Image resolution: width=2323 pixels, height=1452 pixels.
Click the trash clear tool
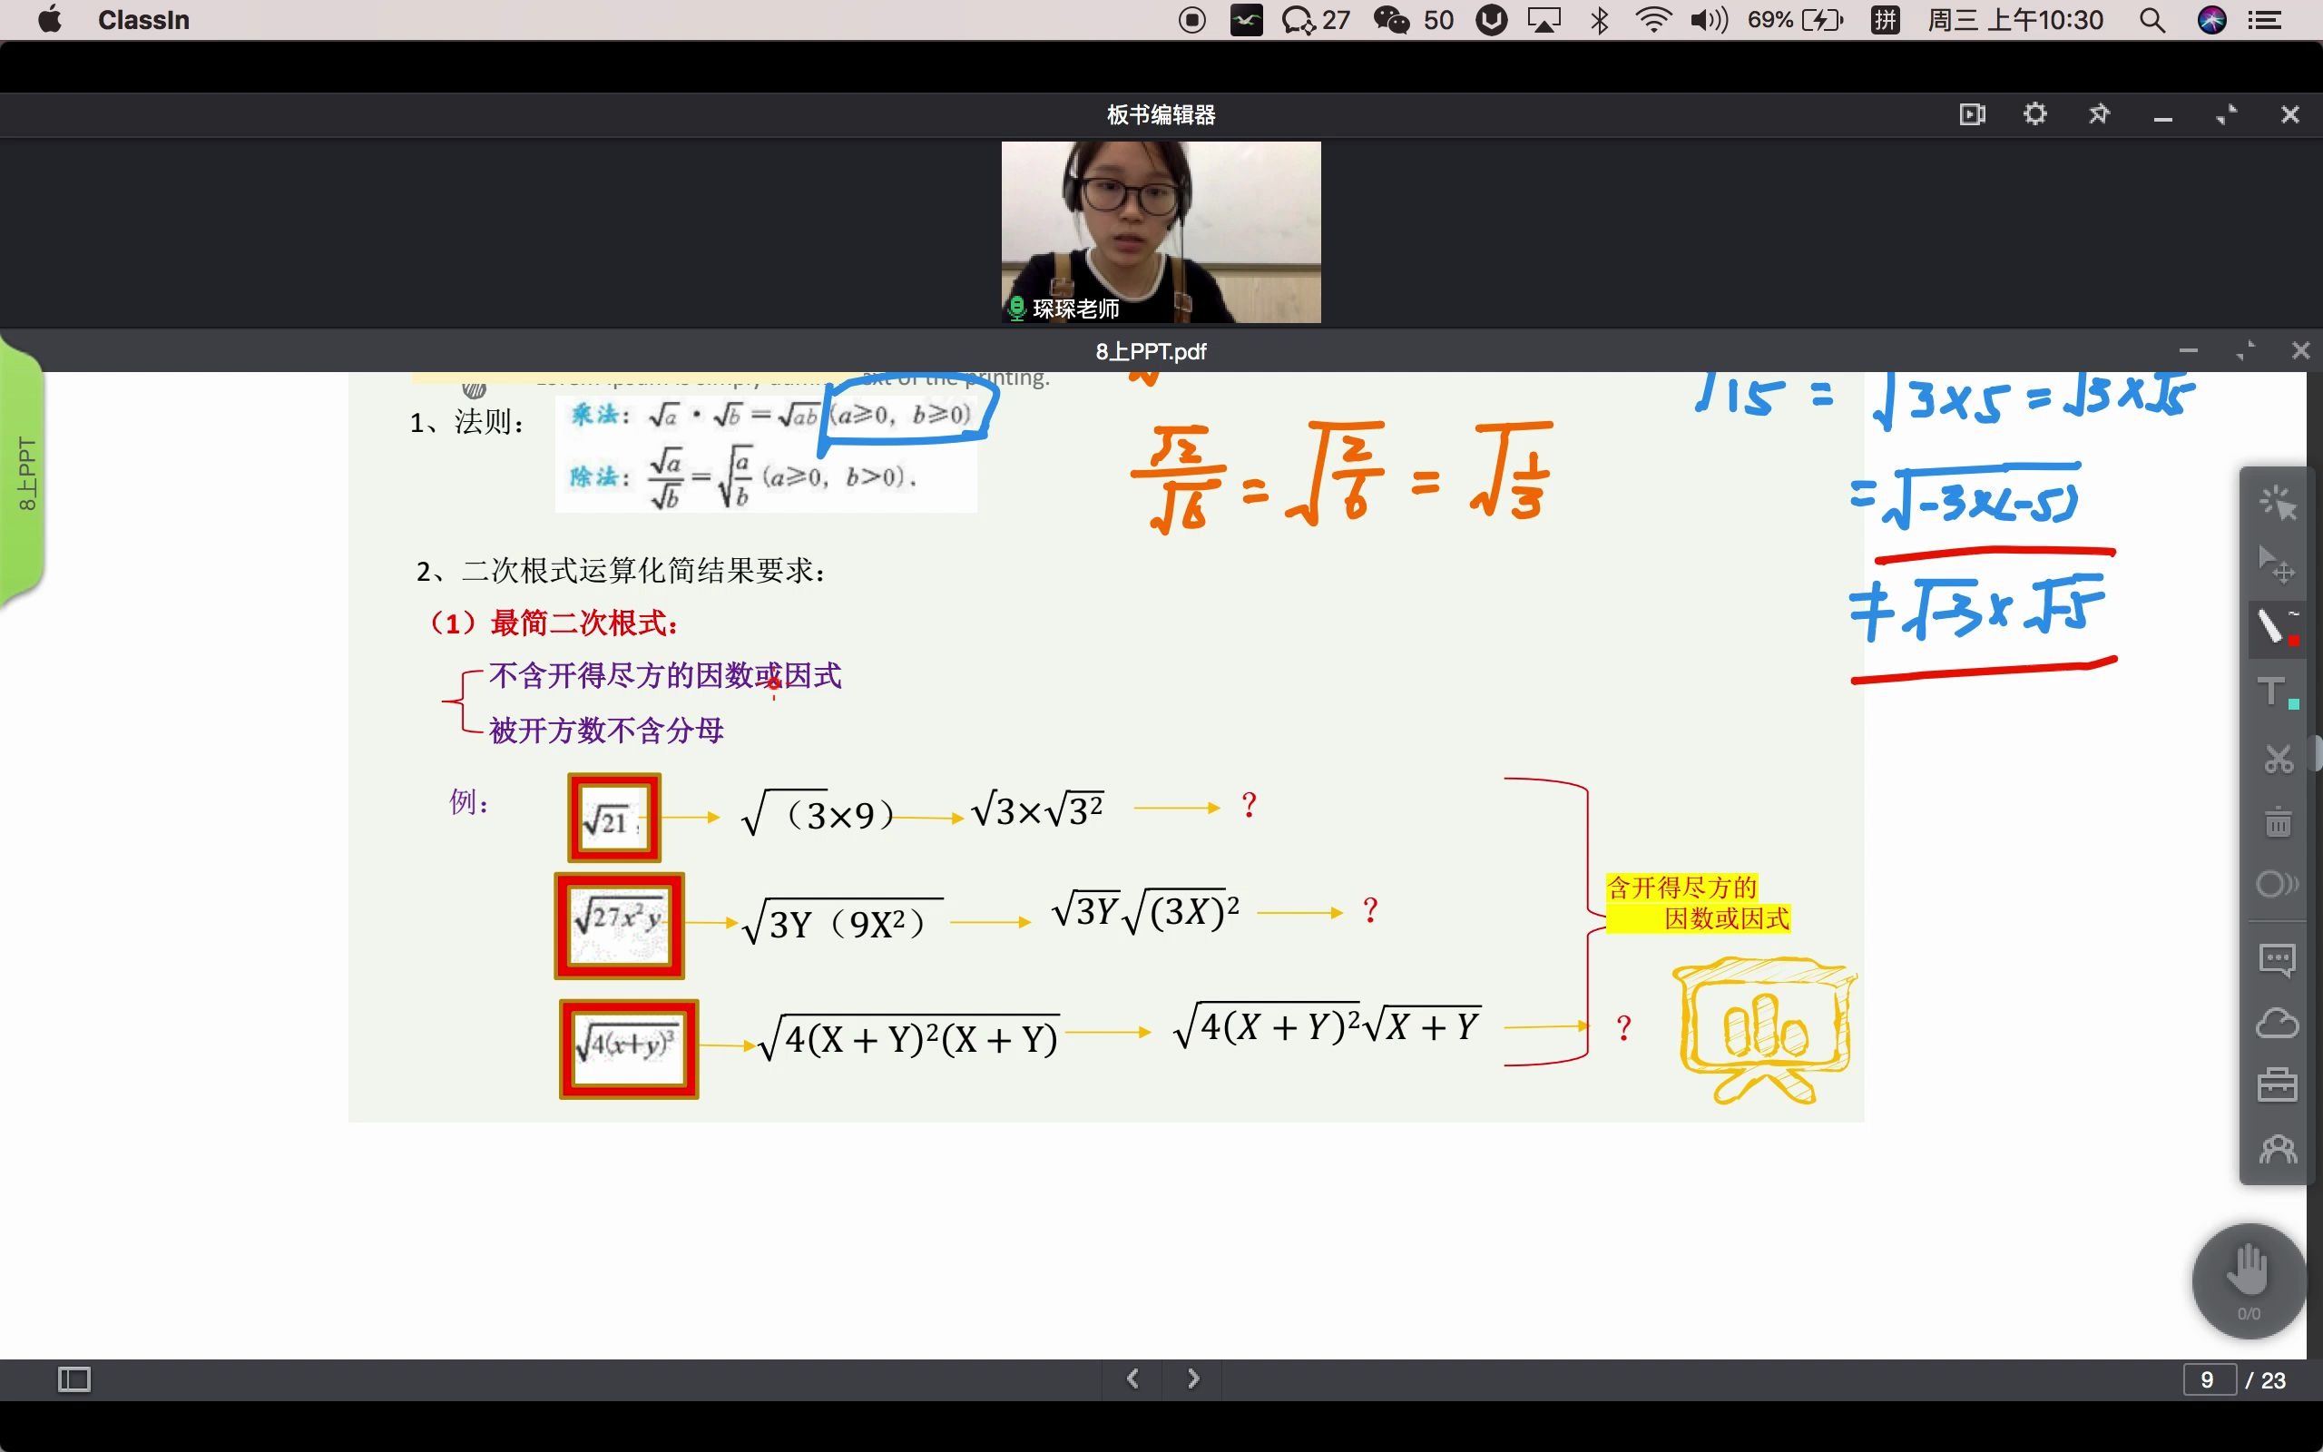point(2278,822)
